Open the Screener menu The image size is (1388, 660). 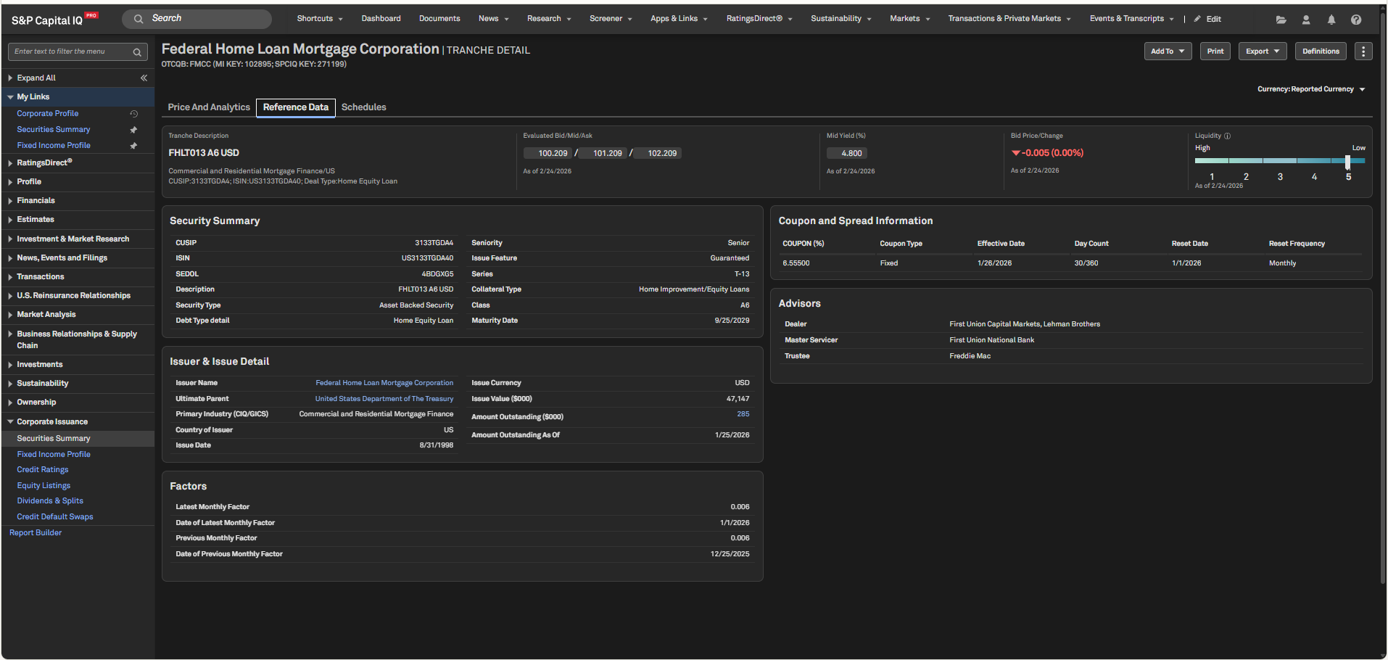point(610,19)
